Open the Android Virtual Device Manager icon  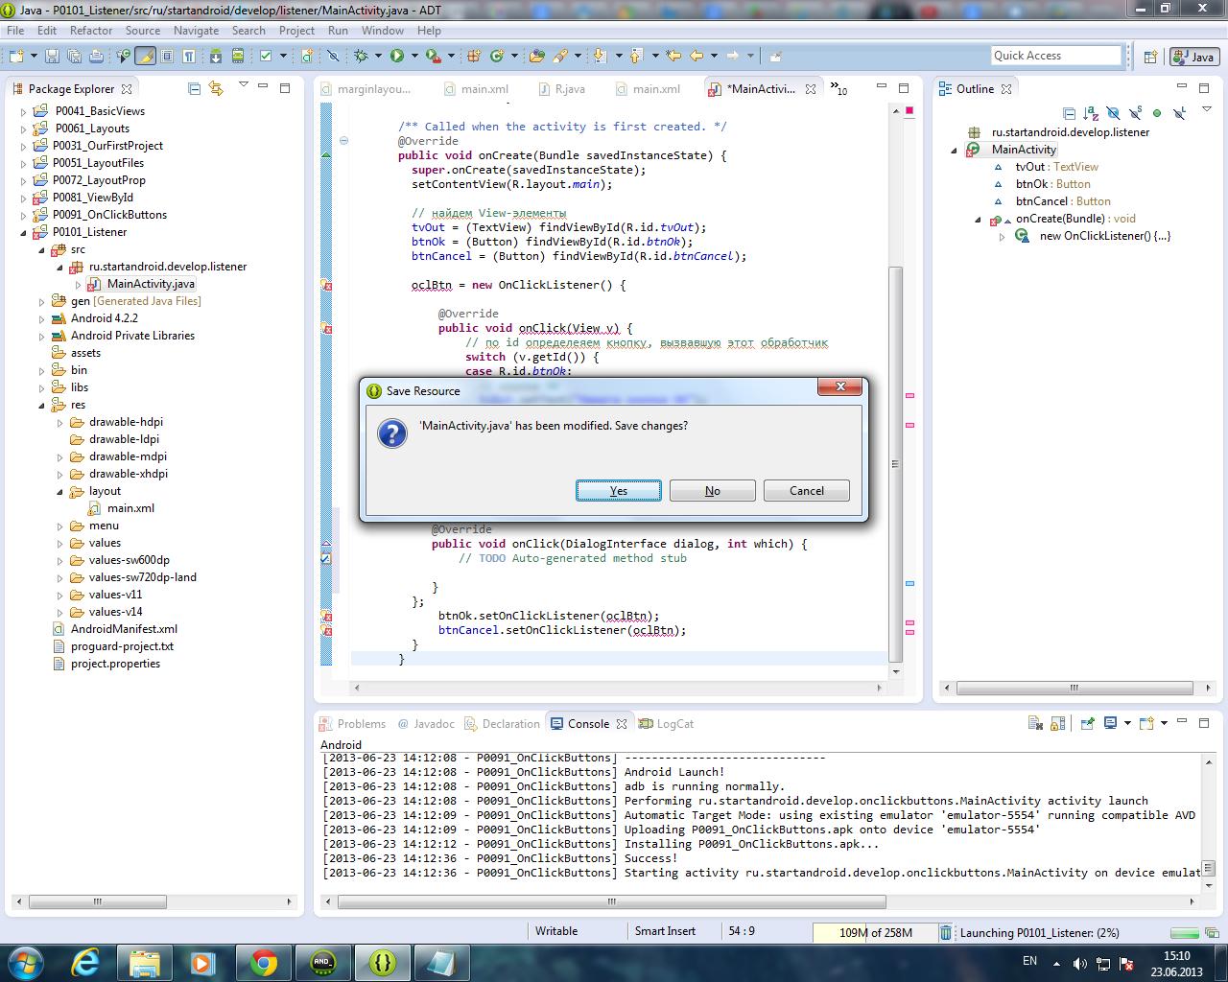point(237,56)
